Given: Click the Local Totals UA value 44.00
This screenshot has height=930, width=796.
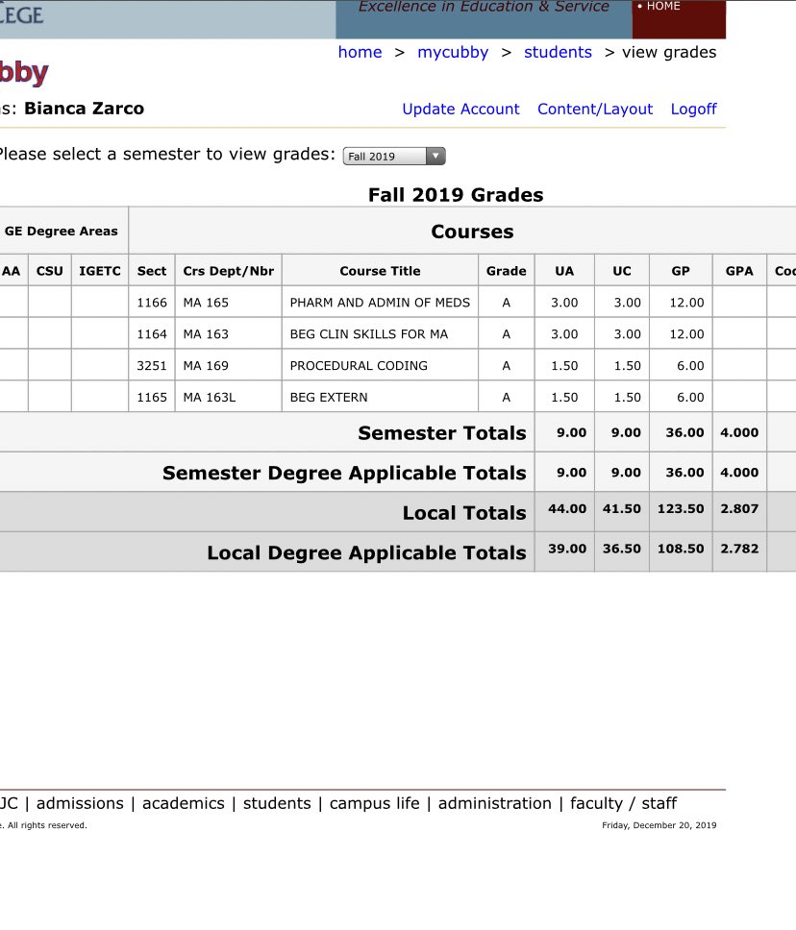Looking at the screenshot, I should click(567, 508).
